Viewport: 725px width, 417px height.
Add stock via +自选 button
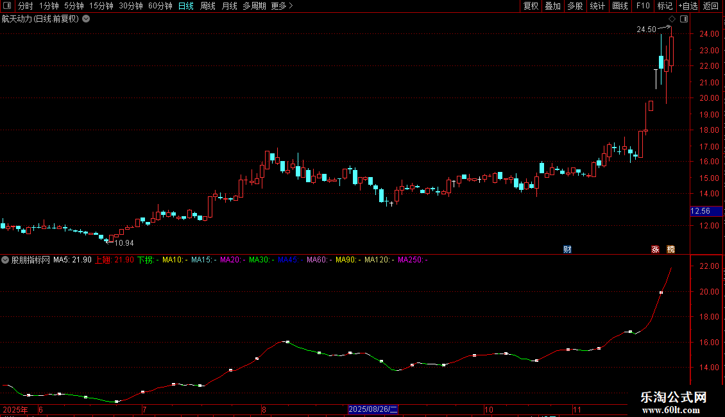688,6
